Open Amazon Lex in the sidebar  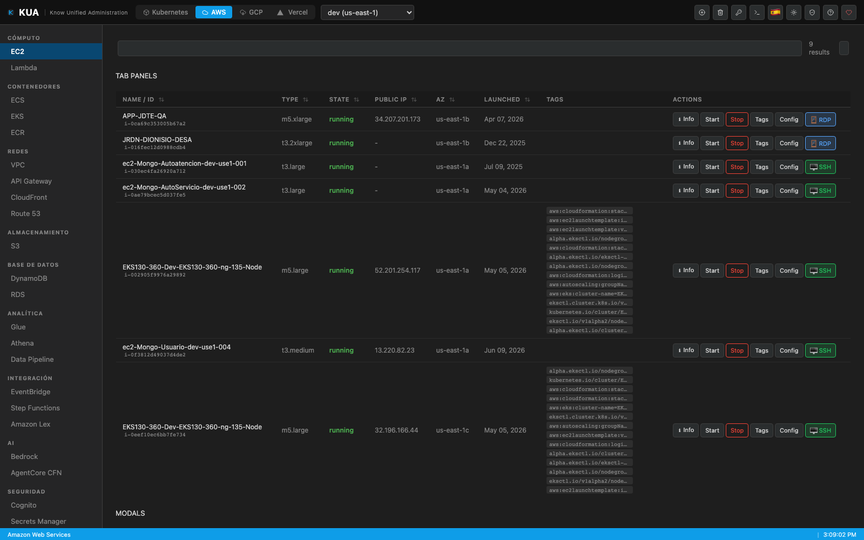[x=51, y=424]
